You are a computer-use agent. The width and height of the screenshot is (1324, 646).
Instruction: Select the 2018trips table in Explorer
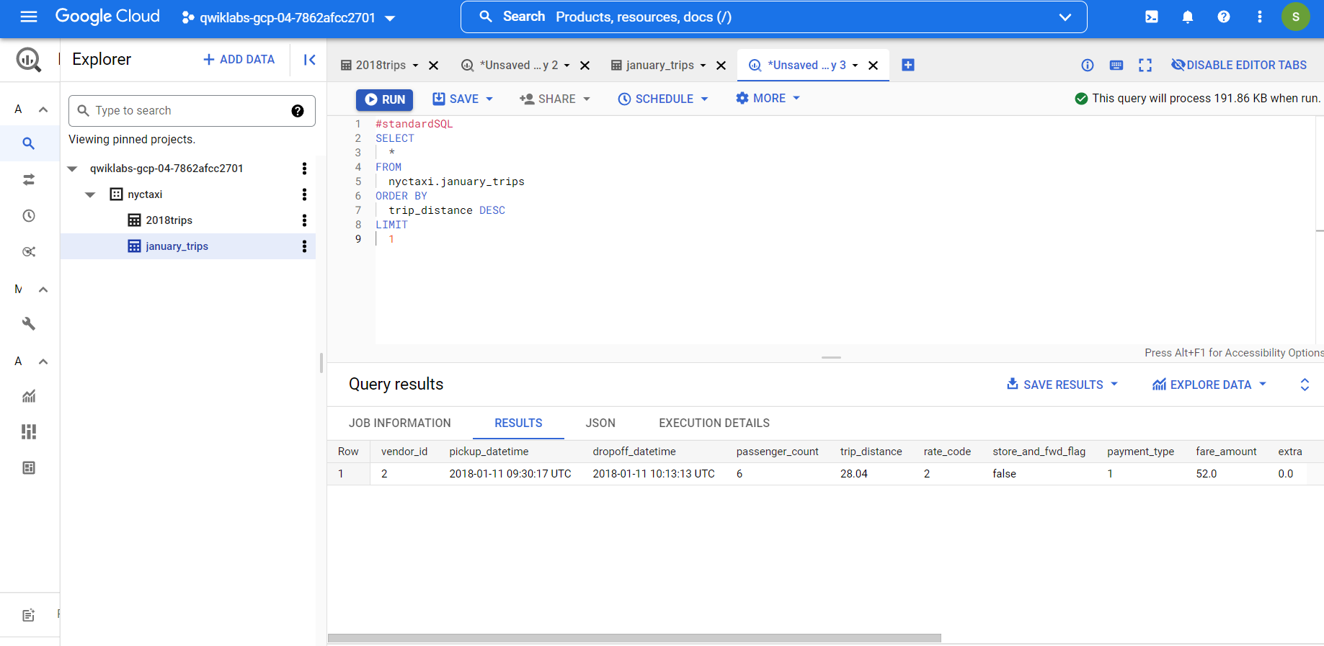pyautogui.click(x=169, y=220)
